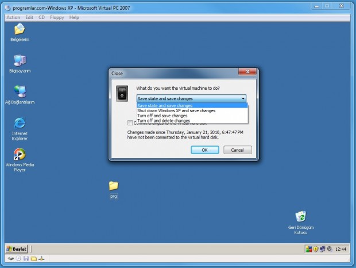Click the network adapter status icon
The width and height of the screenshot is (356, 268).
pyautogui.click(x=41, y=258)
